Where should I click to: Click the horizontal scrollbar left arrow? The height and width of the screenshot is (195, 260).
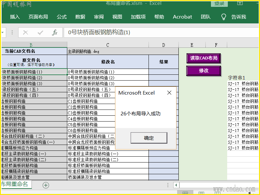[x=176, y=185]
